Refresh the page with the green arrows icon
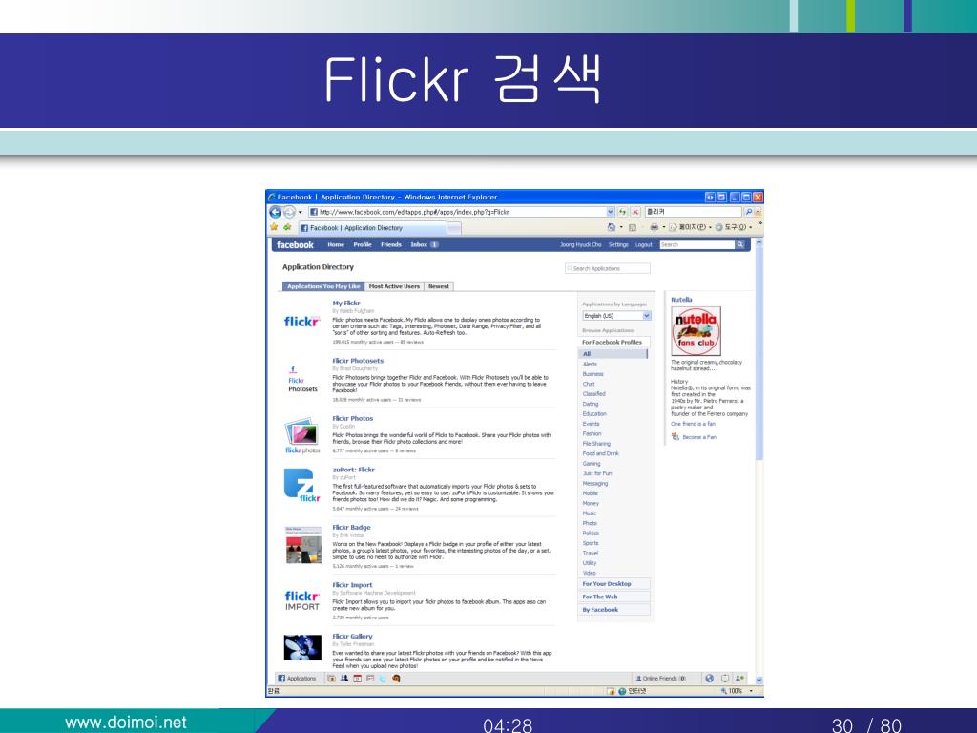This screenshot has width=977, height=733. [x=622, y=212]
